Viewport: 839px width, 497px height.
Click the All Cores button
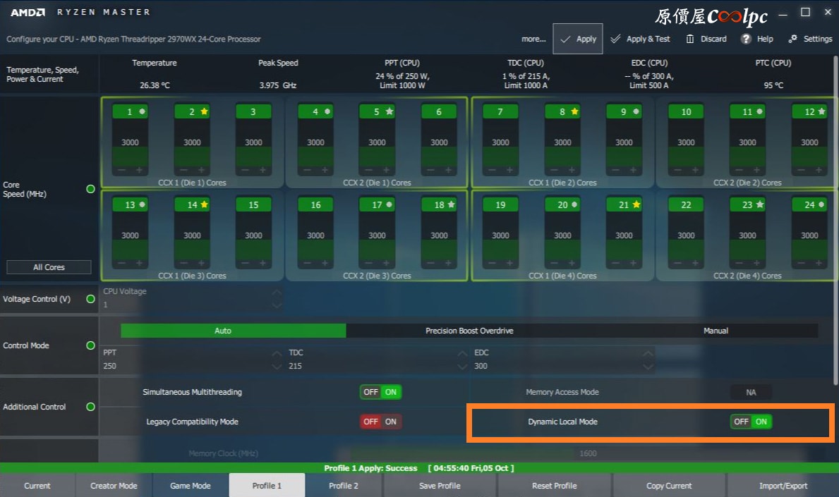(49, 267)
